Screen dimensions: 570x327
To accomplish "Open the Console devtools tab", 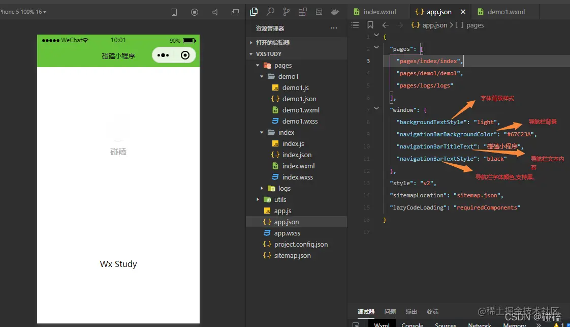I will pyautogui.click(x=412, y=324).
